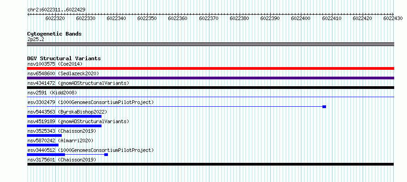Select the thin blue nsv2591 variant line
407x182 pixels.
pos(210,97)
